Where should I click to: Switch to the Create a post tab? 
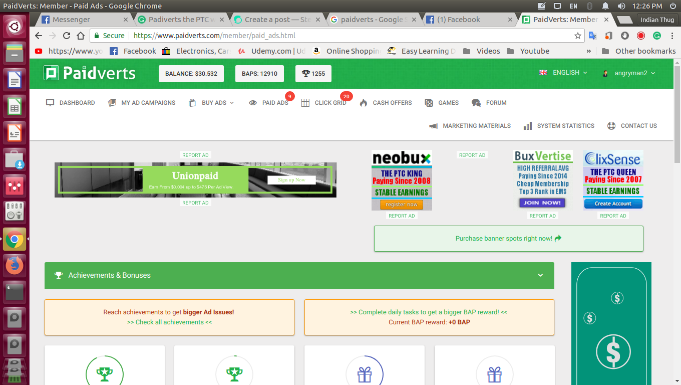coord(278,20)
